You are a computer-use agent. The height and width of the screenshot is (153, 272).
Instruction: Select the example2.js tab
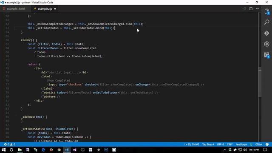coord(45,8)
